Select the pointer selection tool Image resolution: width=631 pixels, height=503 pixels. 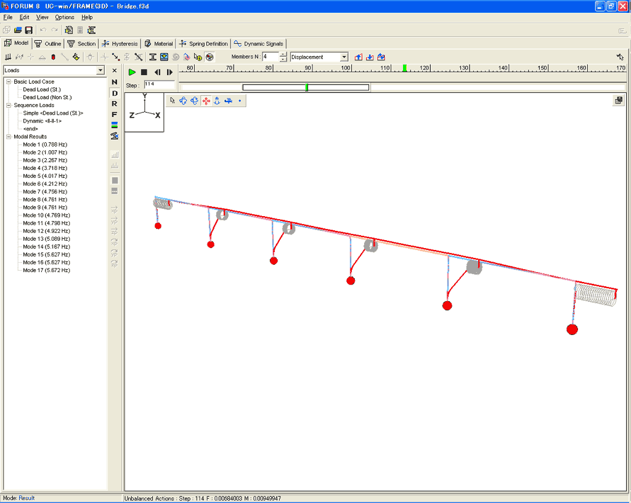(173, 101)
